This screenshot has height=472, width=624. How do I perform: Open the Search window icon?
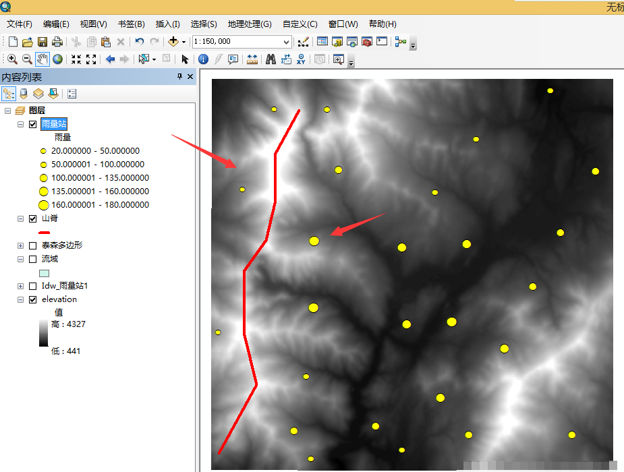click(x=351, y=41)
